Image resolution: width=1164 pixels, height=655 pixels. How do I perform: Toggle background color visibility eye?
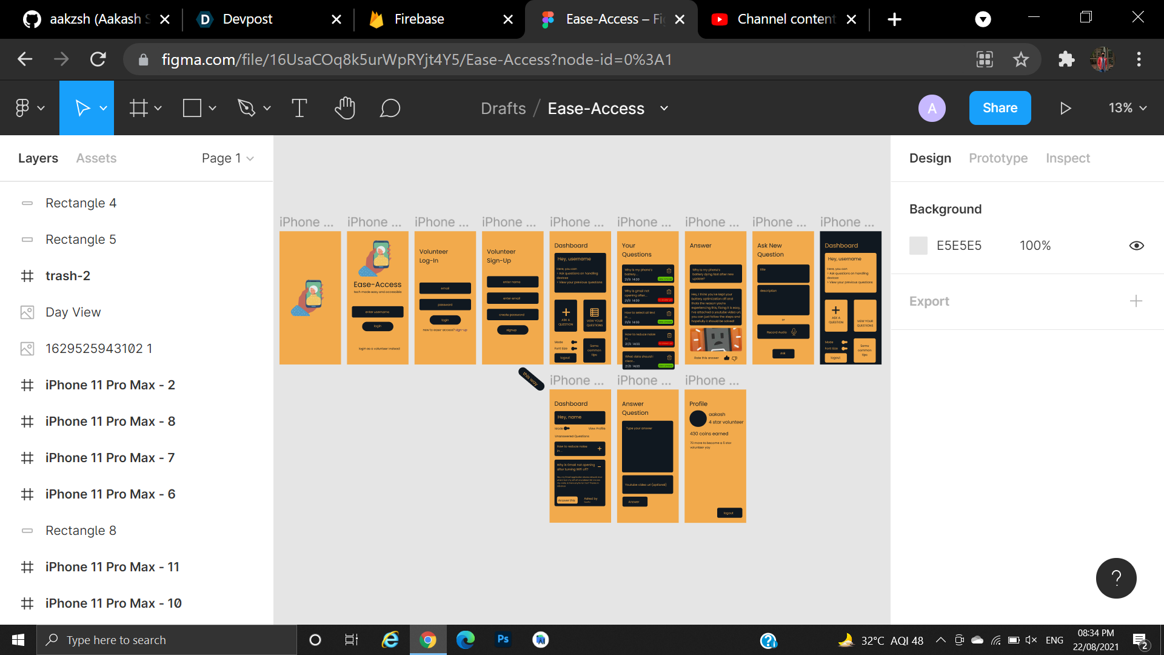pos(1137,246)
